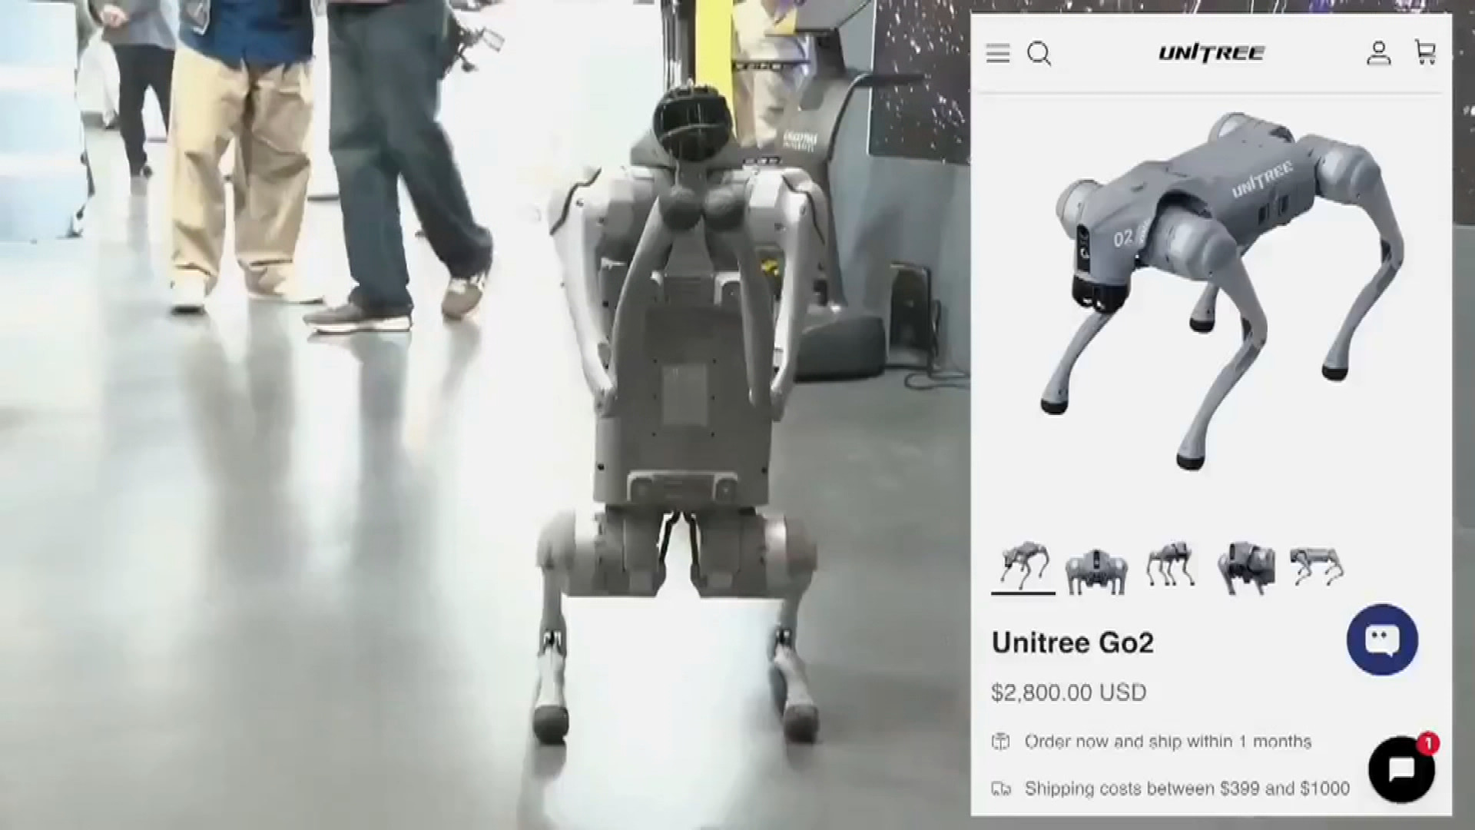Open the blue chatbot bubble icon

click(x=1381, y=639)
